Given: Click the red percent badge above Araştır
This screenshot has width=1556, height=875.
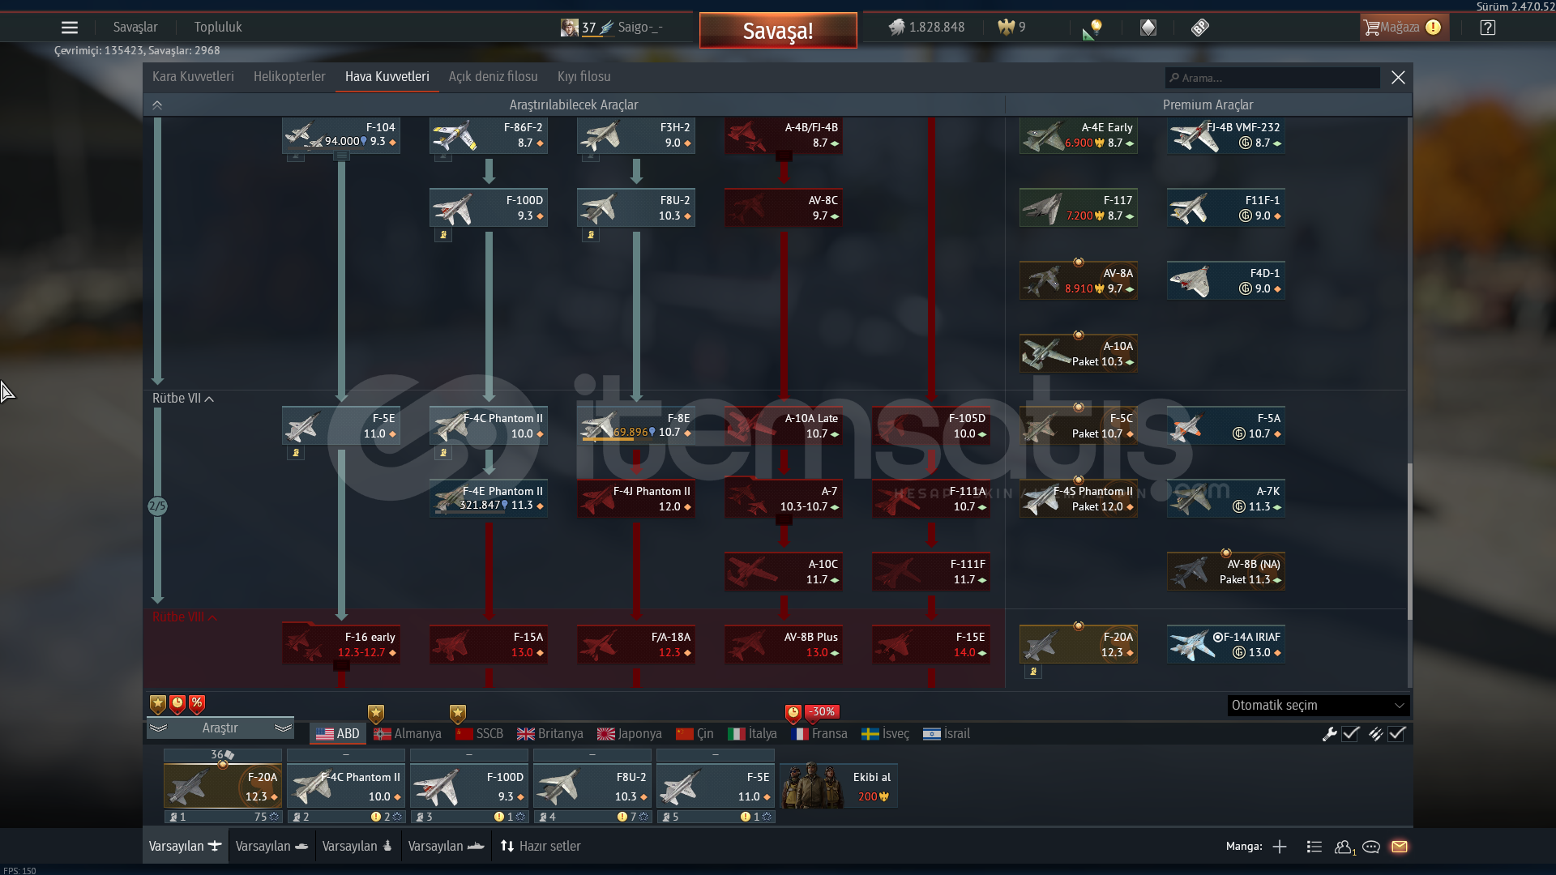Looking at the screenshot, I should tap(197, 704).
